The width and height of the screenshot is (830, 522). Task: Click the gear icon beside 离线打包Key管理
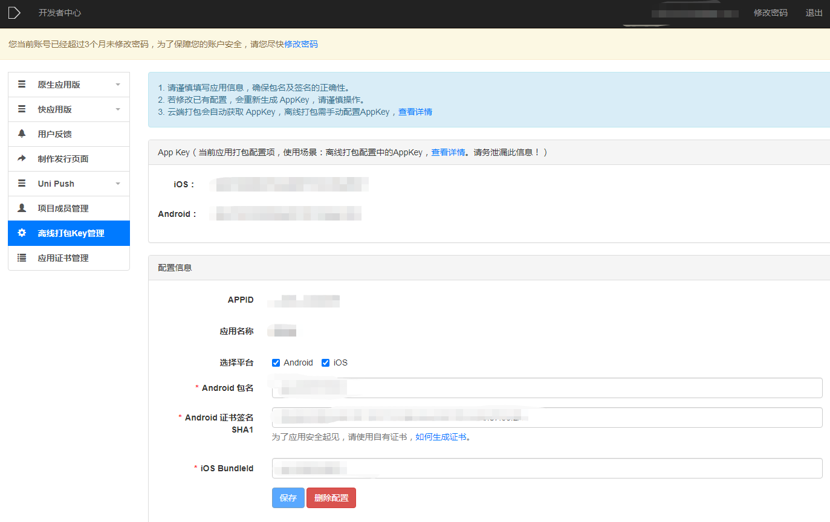[22, 233]
